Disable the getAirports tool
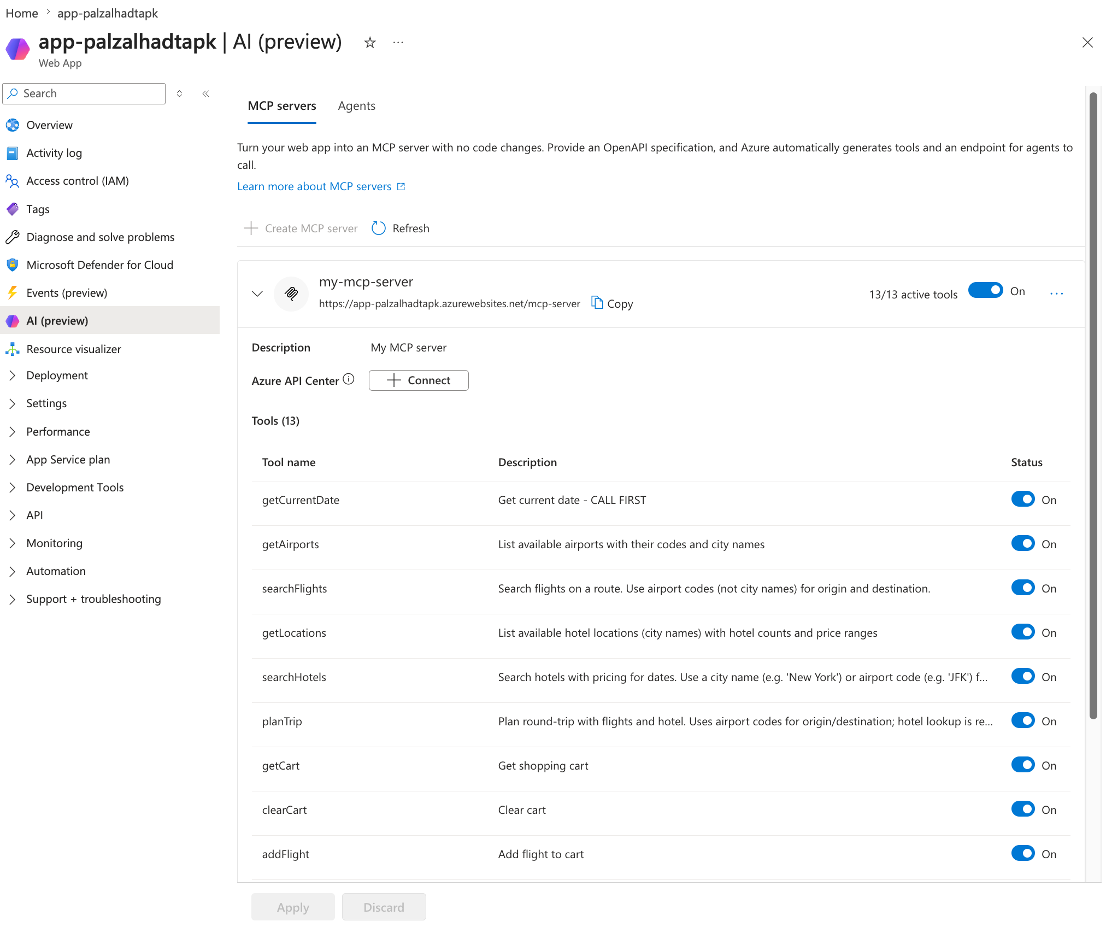This screenshot has height=927, width=1106. (x=1023, y=543)
